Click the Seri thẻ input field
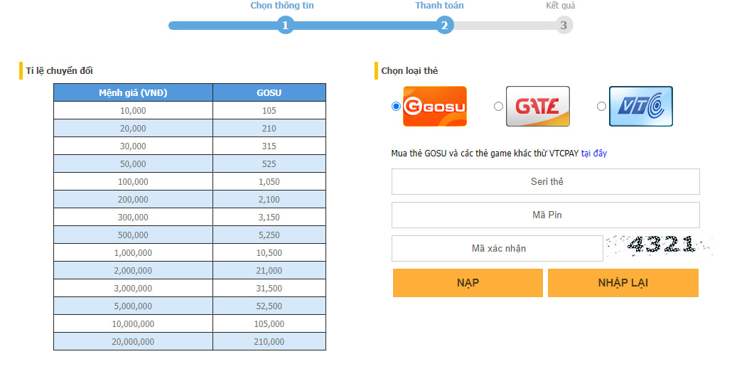Viewport: 732px width, 386px height. pos(545,181)
